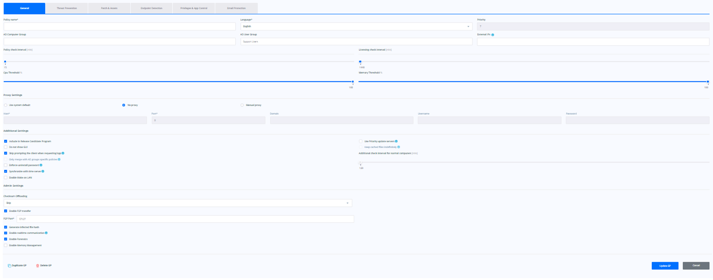
Task: Select the No proxy radio button
Action: (124, 105)
